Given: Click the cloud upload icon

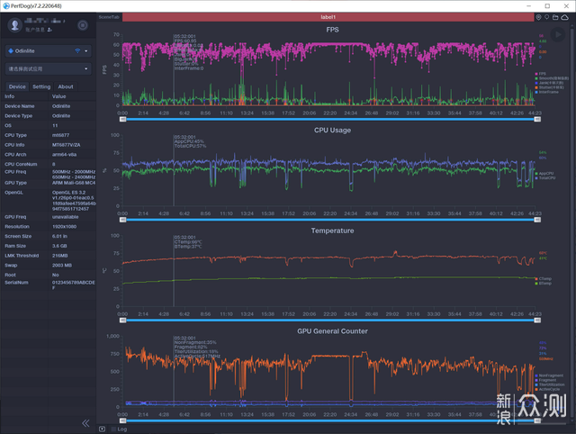Looking at the screenshot, I should tap(564, 17).
